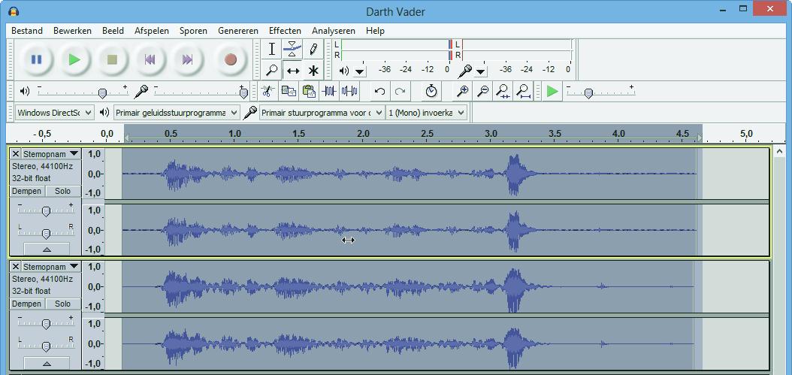This screenshot has width=792, height=375.
Task: Open the 1 (Mono) invoerkanaal dropdown
Action: coord(426,113)
